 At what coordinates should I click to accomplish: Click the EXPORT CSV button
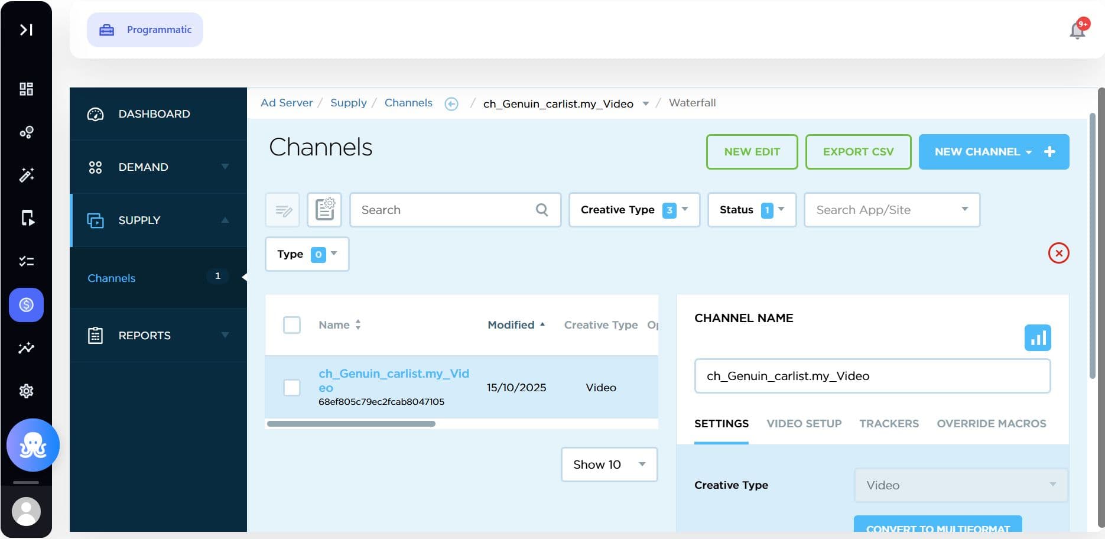[x=858, y=152]
